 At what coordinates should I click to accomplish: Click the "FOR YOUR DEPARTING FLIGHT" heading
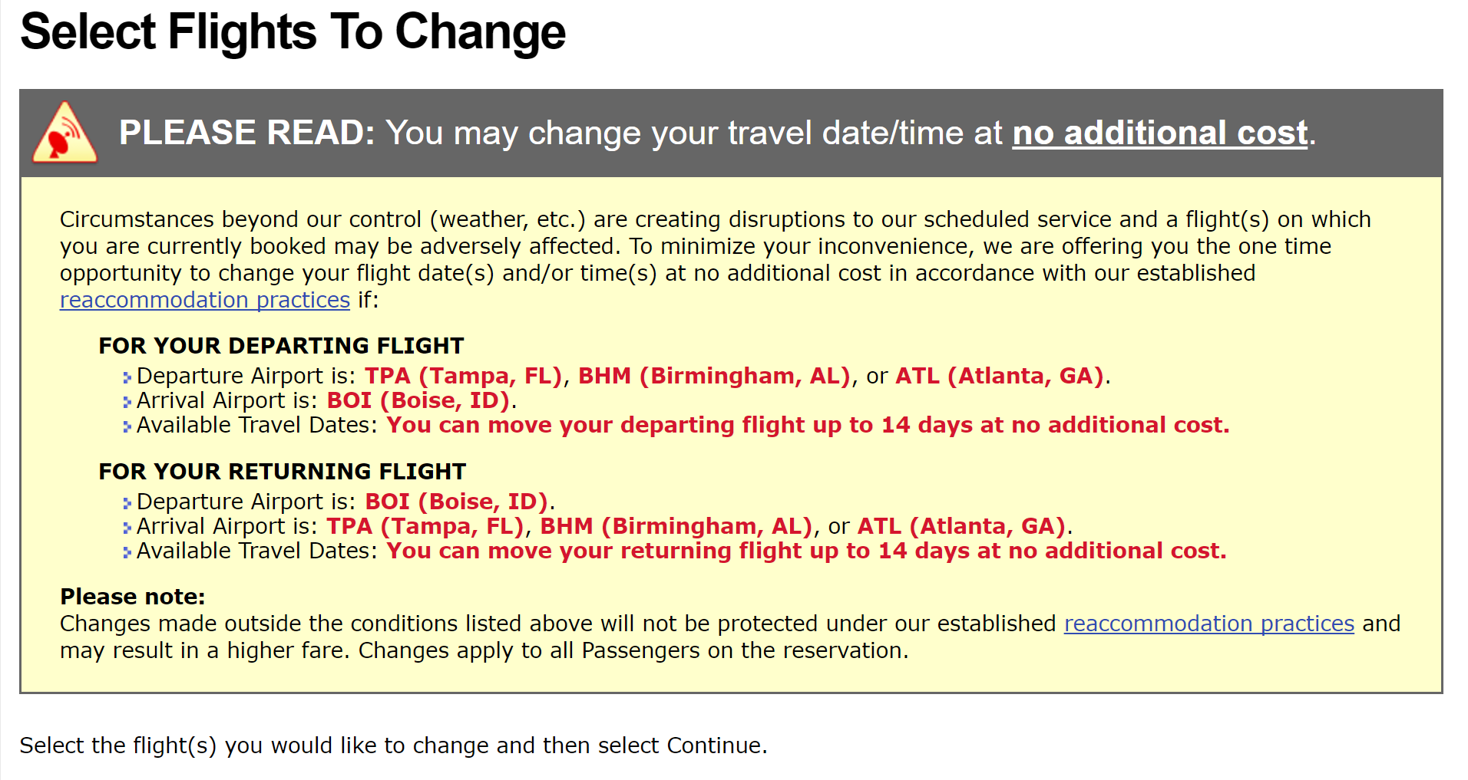[x=281, y=346]
